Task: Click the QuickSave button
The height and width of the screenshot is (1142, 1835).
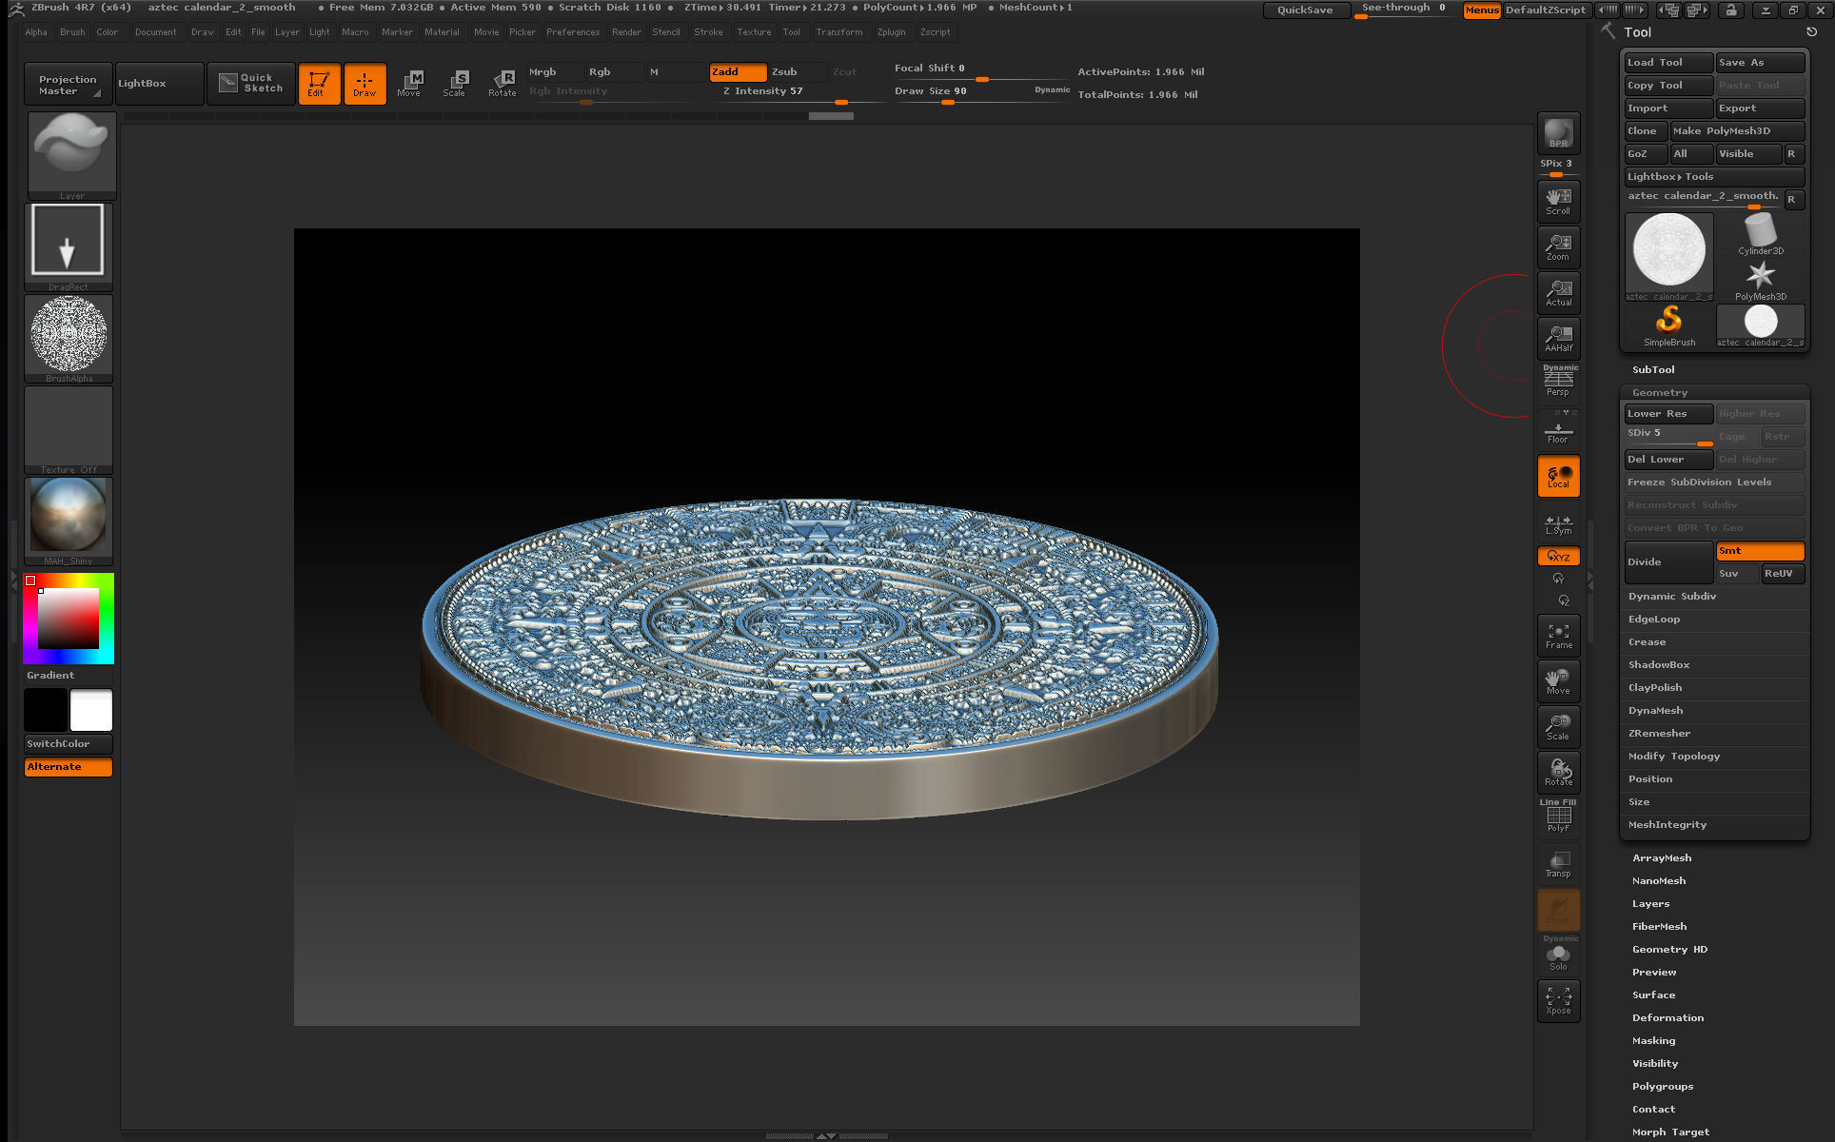Action: (x=1305, y=10)
